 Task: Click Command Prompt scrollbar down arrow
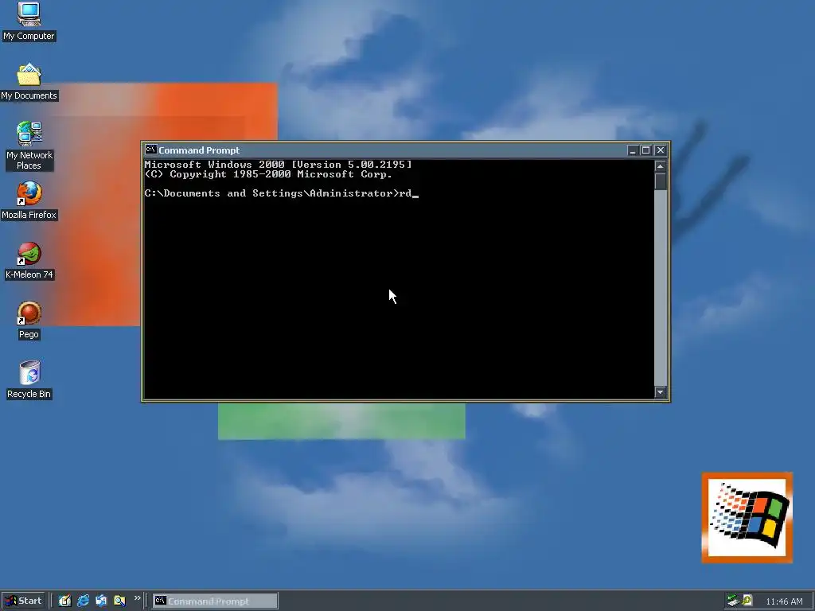[661, 392]
